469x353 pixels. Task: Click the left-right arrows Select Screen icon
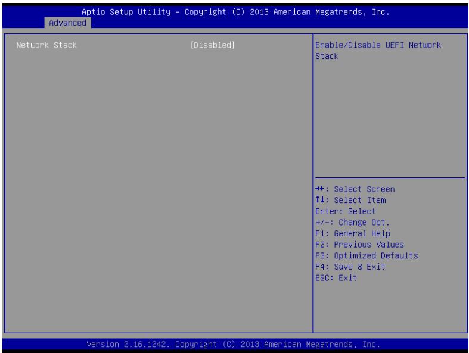tap(320, 189)
